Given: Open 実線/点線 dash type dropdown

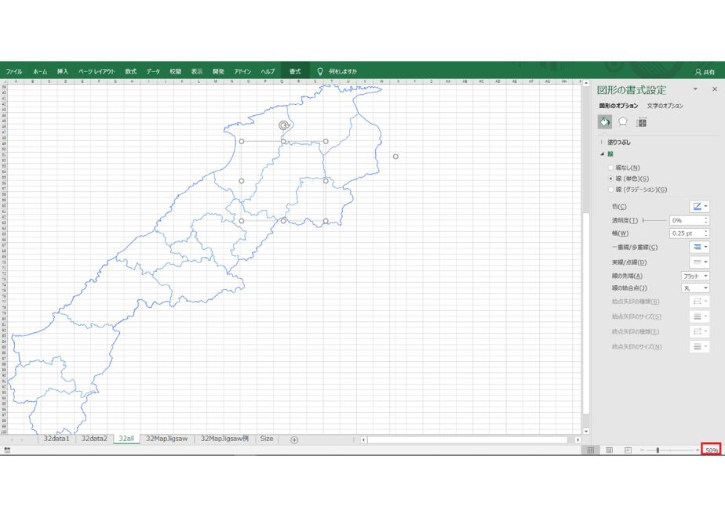Looking at the screenshot, I should 700,262.
